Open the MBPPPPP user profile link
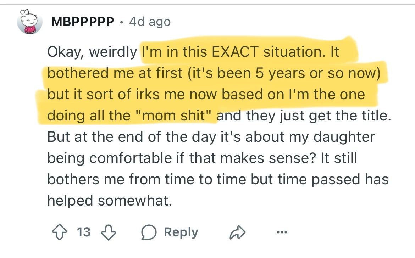Viewport: 415px width, 258px height. click(x=83, y=22)
